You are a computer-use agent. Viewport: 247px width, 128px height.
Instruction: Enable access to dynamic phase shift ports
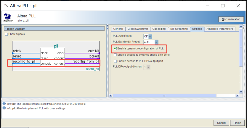tap(115, 55)
